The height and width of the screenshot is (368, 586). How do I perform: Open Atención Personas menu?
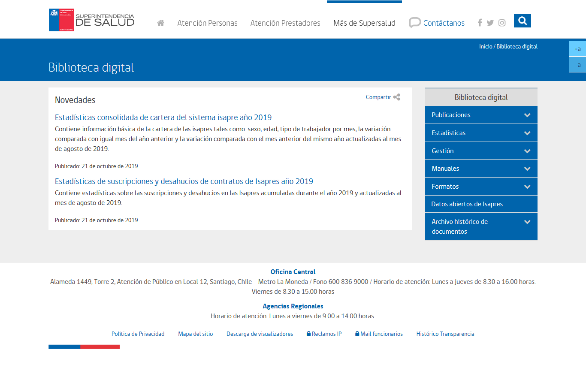tap(207, 23)
